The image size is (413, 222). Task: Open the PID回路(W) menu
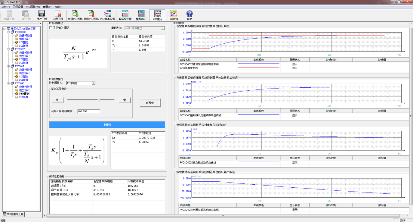33,7
